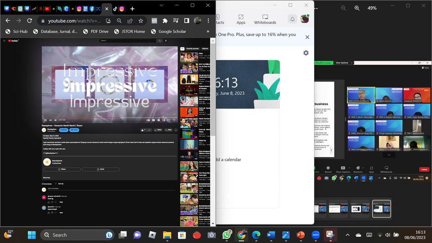This screenshot has width=432, height=243.
Task: Open Chrome three-dot menu
Action: tap(208, 21)
